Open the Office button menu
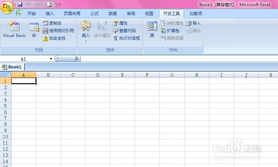The width and height of the screenshot is (278, 167). click(7, 7)
